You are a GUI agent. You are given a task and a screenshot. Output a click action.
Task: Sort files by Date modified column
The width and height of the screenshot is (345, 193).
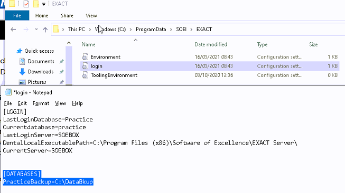[x=211, y=44]
